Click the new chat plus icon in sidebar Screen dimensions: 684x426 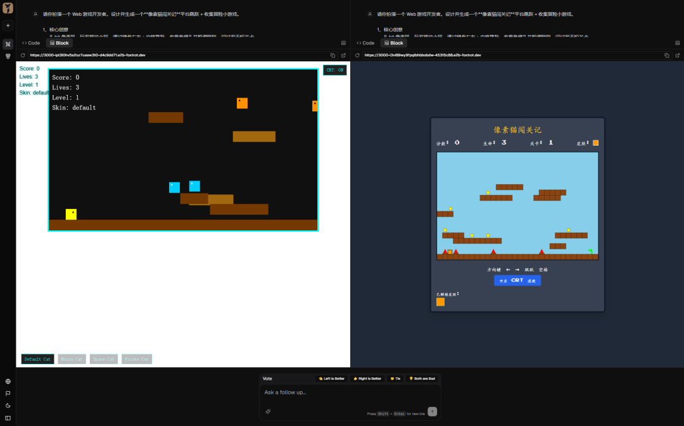point(8,26)
